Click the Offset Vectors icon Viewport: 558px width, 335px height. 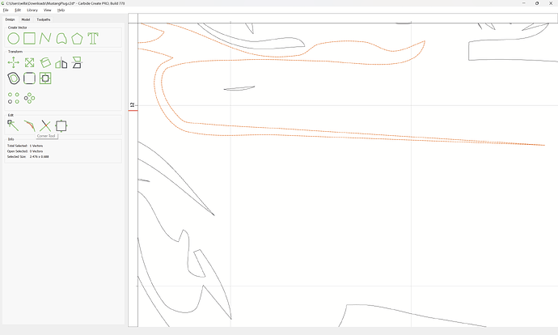[x=14, y=78]
